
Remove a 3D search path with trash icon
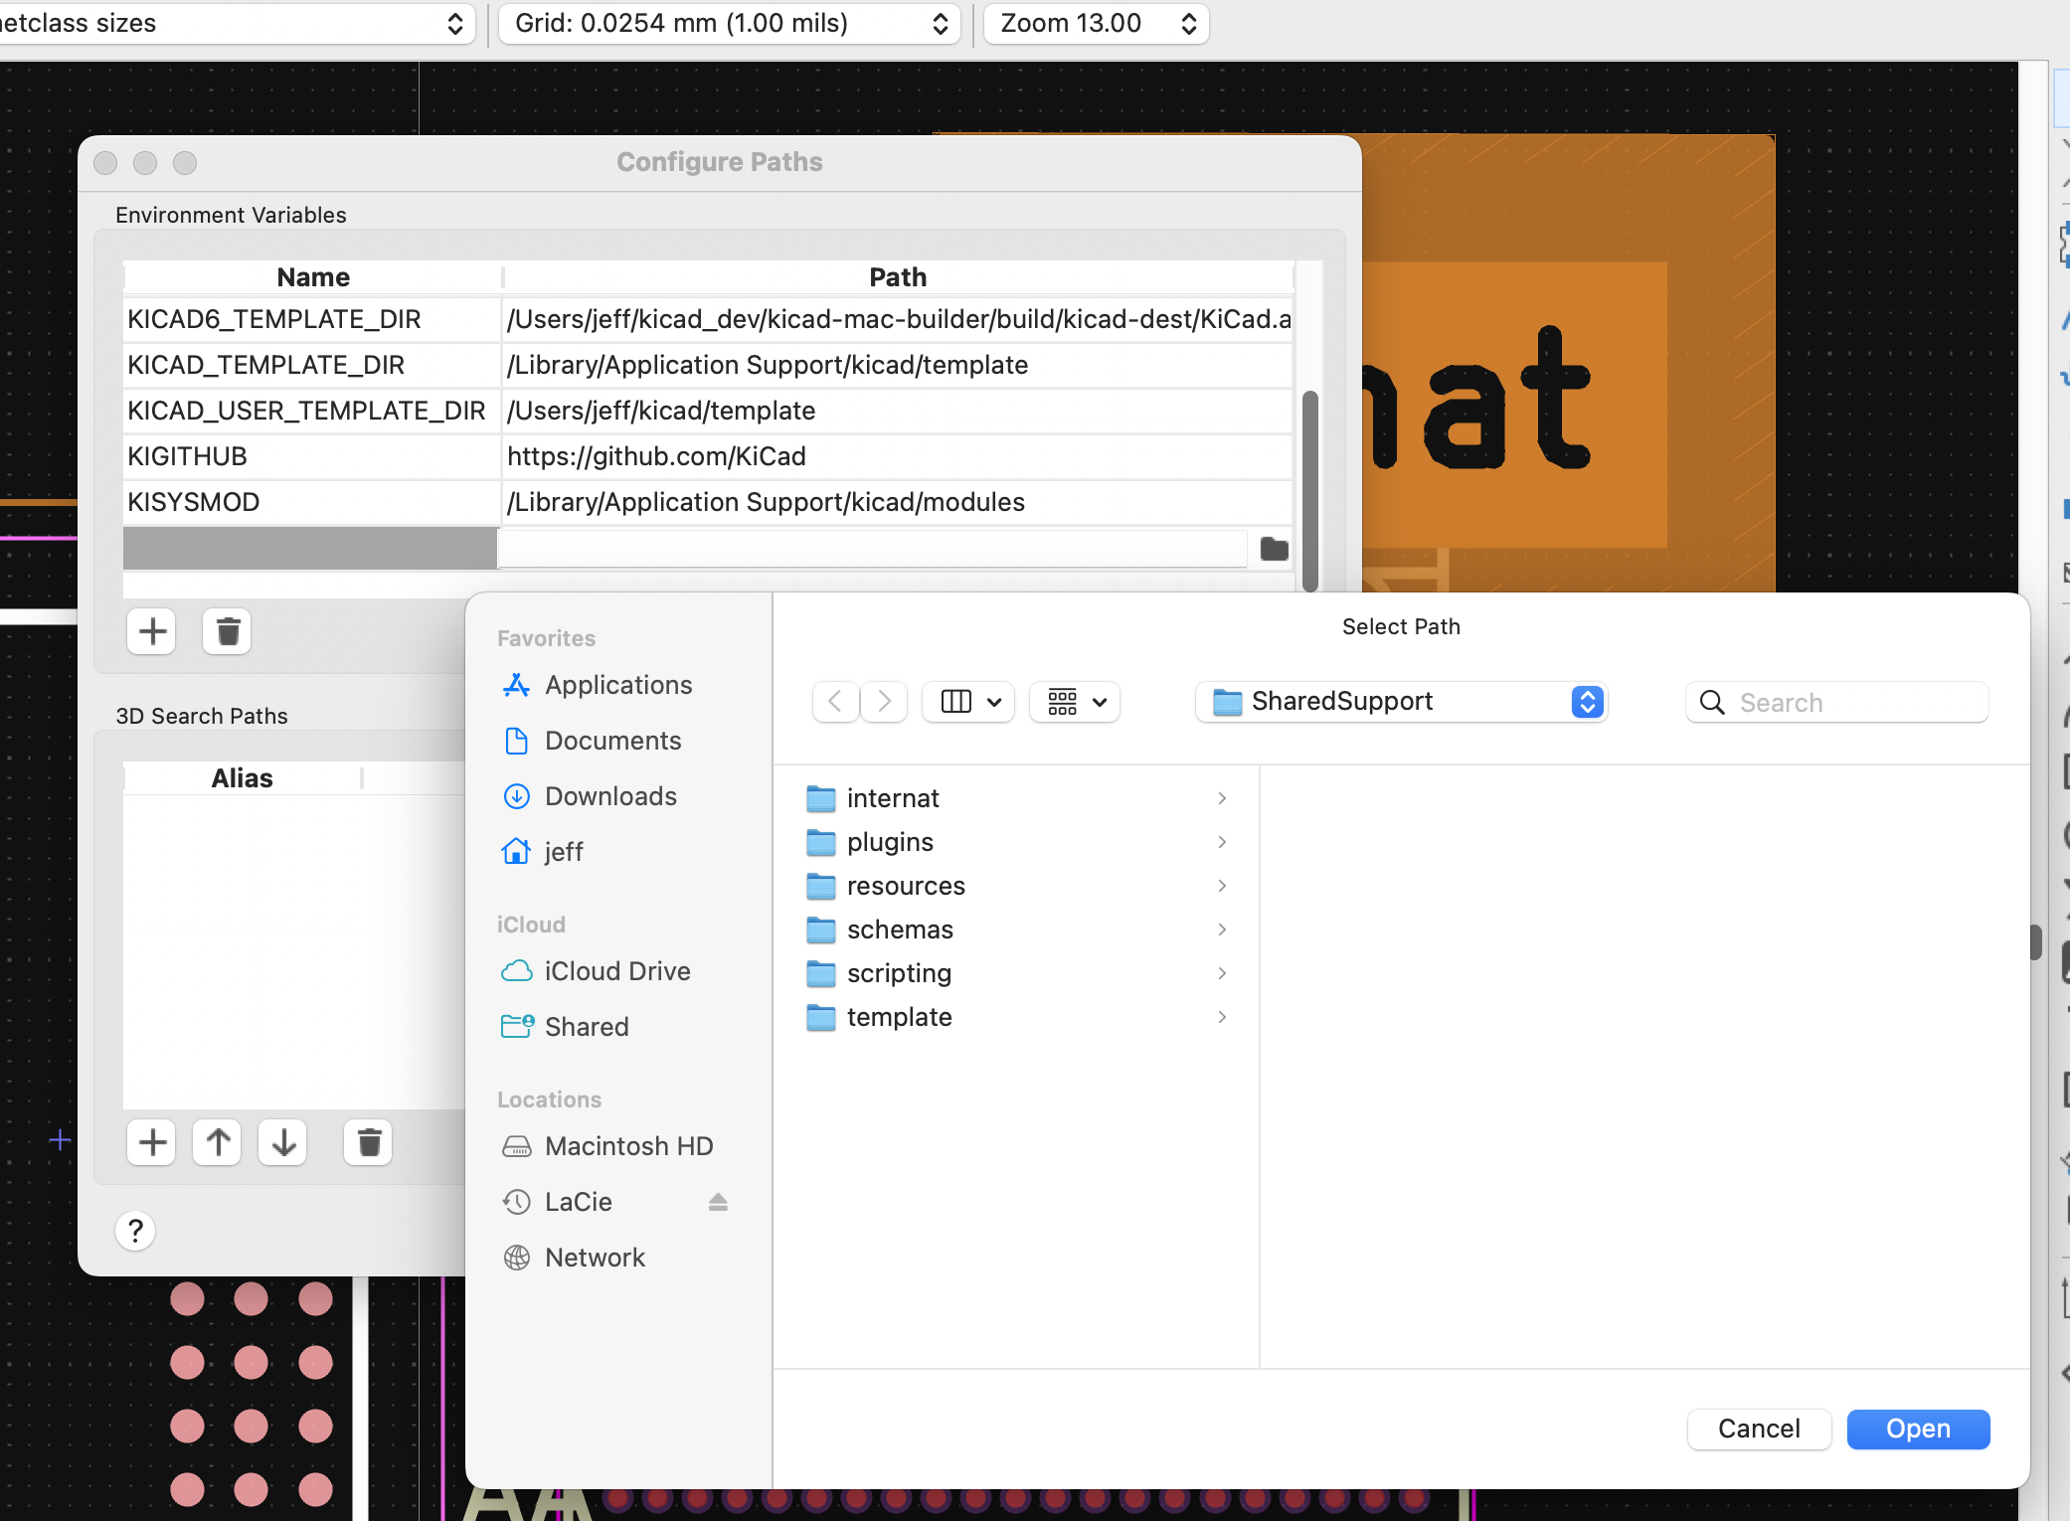coord(368,1142)
